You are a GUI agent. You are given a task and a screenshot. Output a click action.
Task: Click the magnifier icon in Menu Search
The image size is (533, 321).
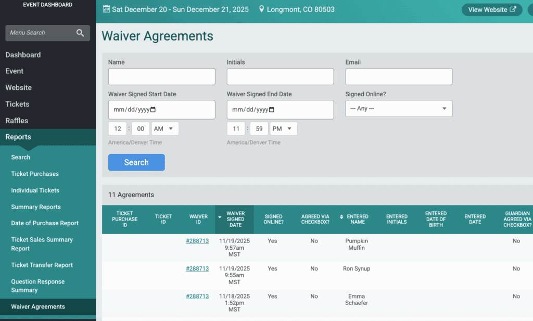pyautogui.click(x=80, y=33)
